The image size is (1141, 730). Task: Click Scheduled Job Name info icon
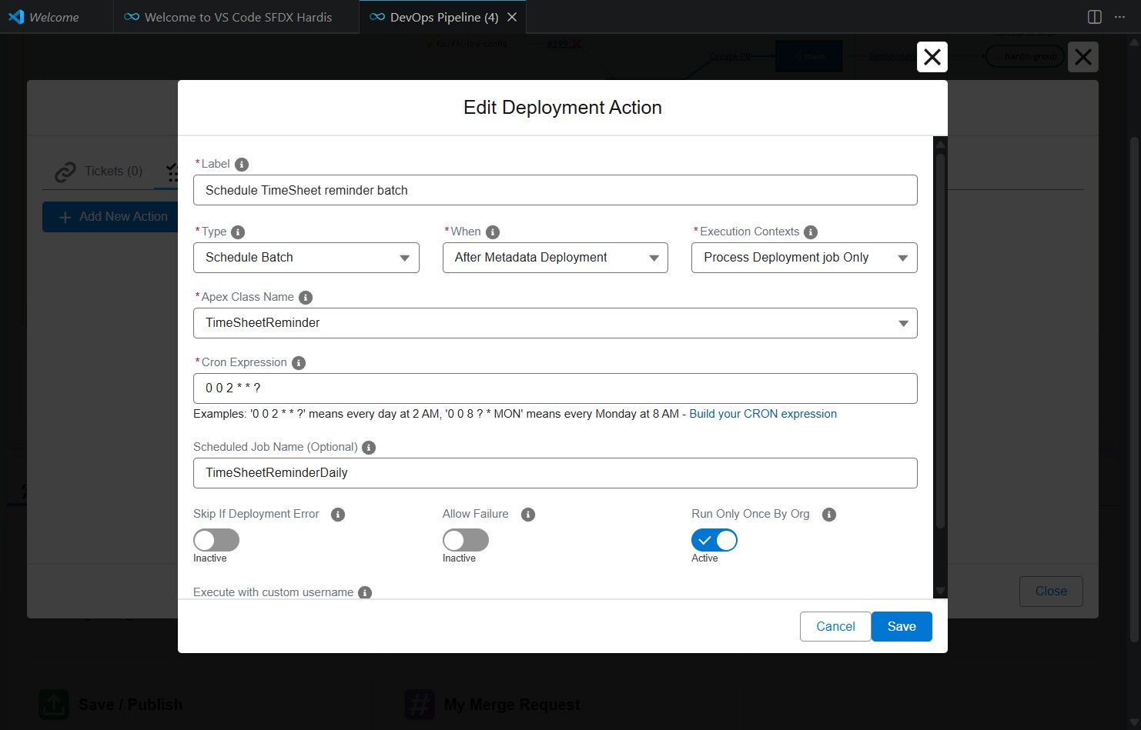[x=369, y=448]
